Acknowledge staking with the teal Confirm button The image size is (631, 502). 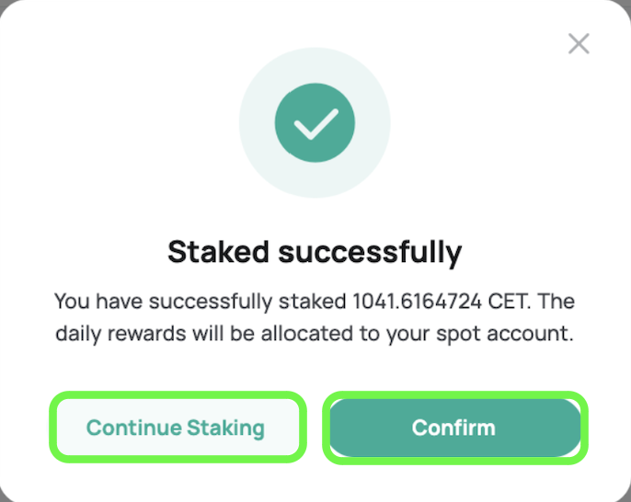click(455, 428)
